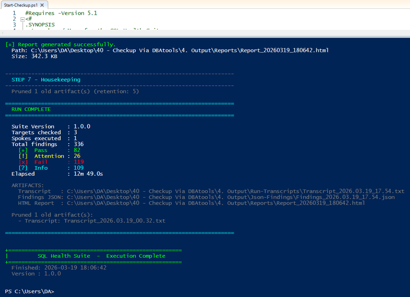Screen dimensions: 410x297
Task: Click the Attention count value 26
Action: [x=77, y=156]
